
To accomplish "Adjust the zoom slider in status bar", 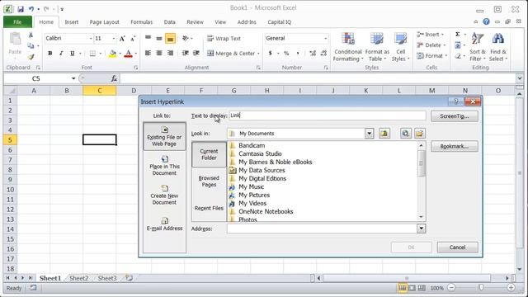I will (x=481, y=287).
